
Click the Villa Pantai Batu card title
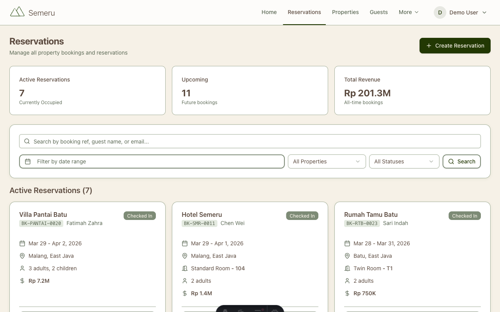click(43, 214)
